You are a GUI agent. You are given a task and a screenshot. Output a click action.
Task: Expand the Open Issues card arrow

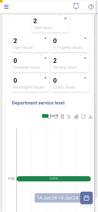click(46, 38)
